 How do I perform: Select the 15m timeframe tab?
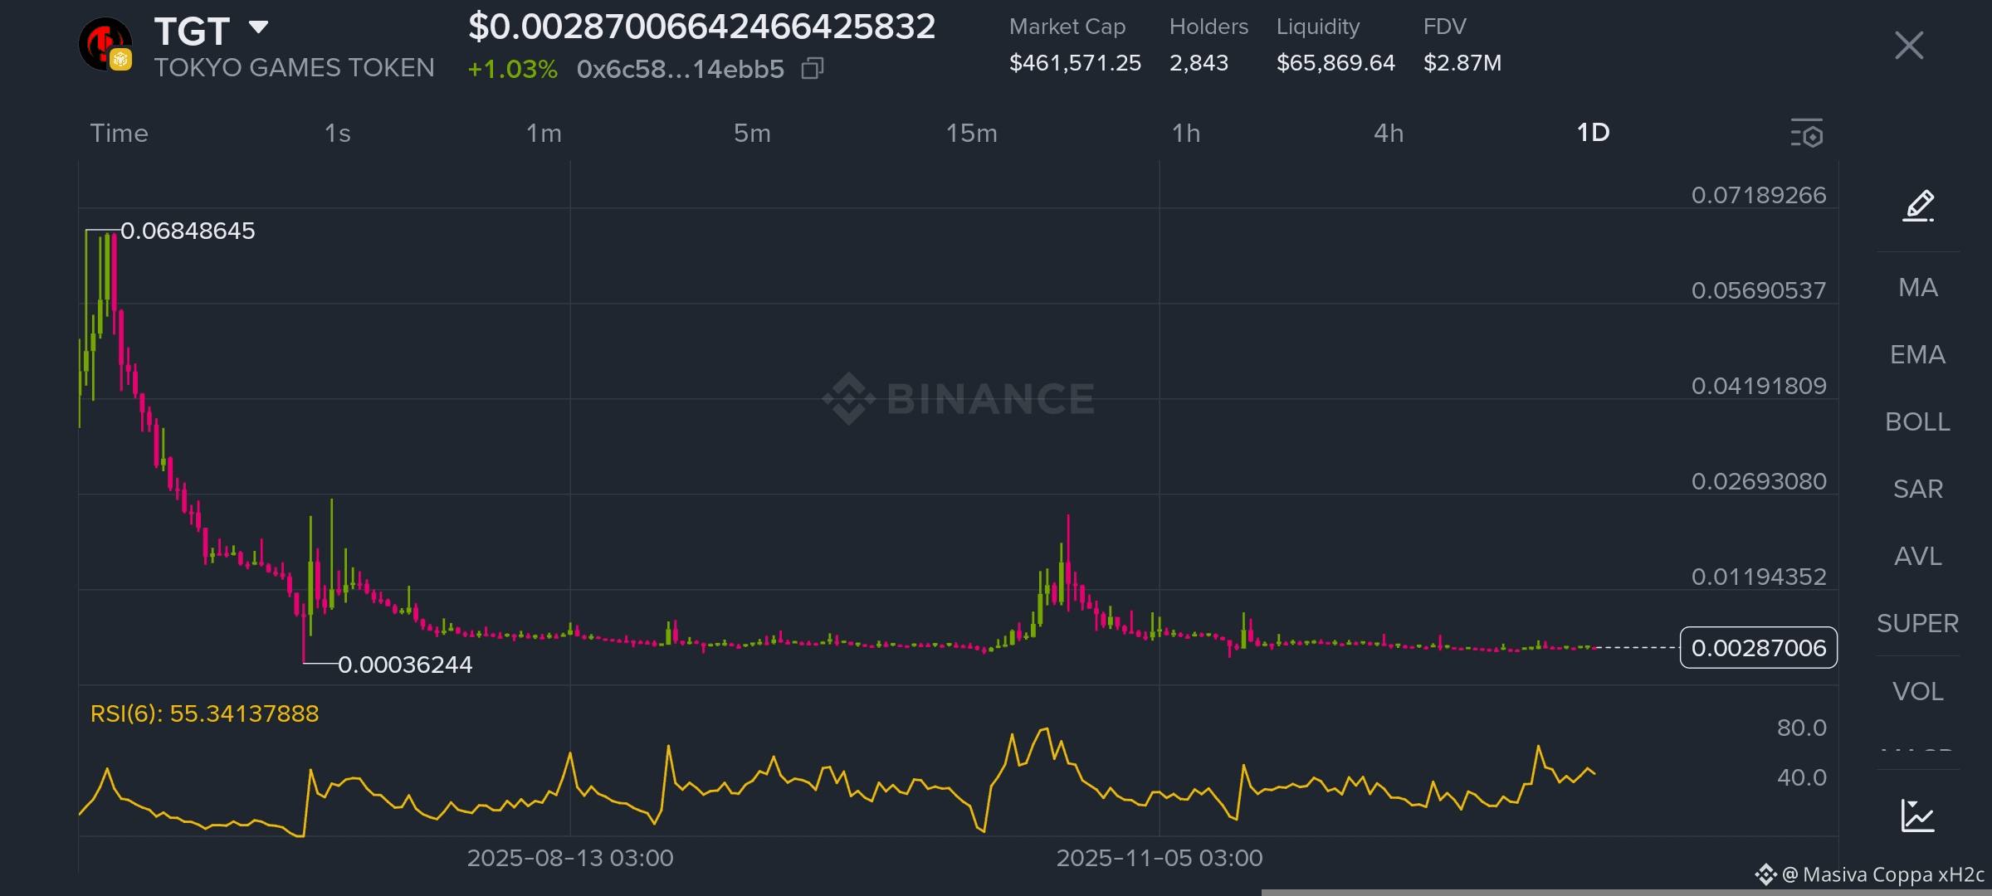point(971,133)
